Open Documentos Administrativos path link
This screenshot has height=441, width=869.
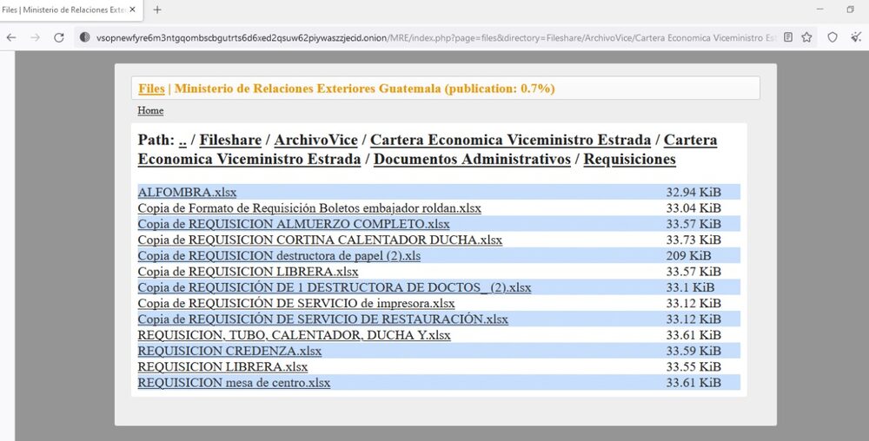pos(472,160)
